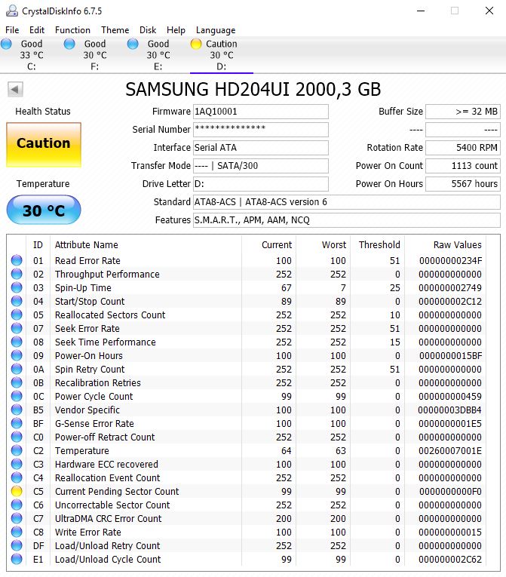Viewport: 506px width, 577px height.
Task: Click the status orb beside Power-off Retract Count
Action: tap(17, 437)
